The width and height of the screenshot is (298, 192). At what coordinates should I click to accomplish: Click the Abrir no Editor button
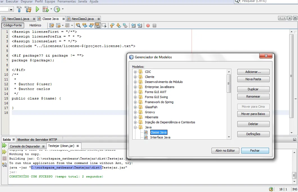(225, 151)
